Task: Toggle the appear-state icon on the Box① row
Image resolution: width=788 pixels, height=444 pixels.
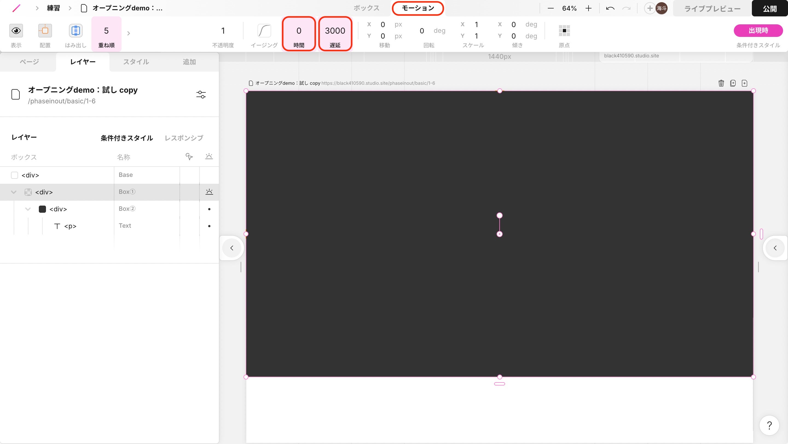Action: click(209, 192)
